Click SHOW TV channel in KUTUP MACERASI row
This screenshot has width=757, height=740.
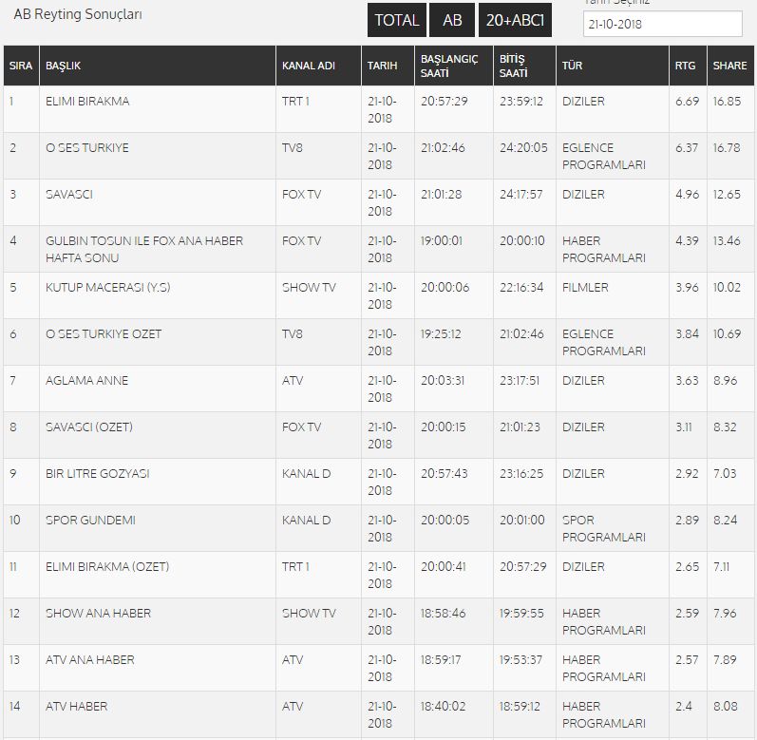(309, 287)
